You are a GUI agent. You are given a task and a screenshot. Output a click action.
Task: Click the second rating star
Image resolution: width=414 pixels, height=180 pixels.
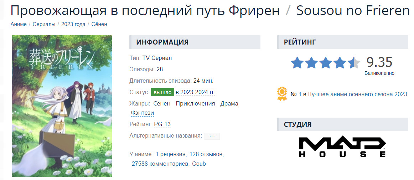click(311, 63)
